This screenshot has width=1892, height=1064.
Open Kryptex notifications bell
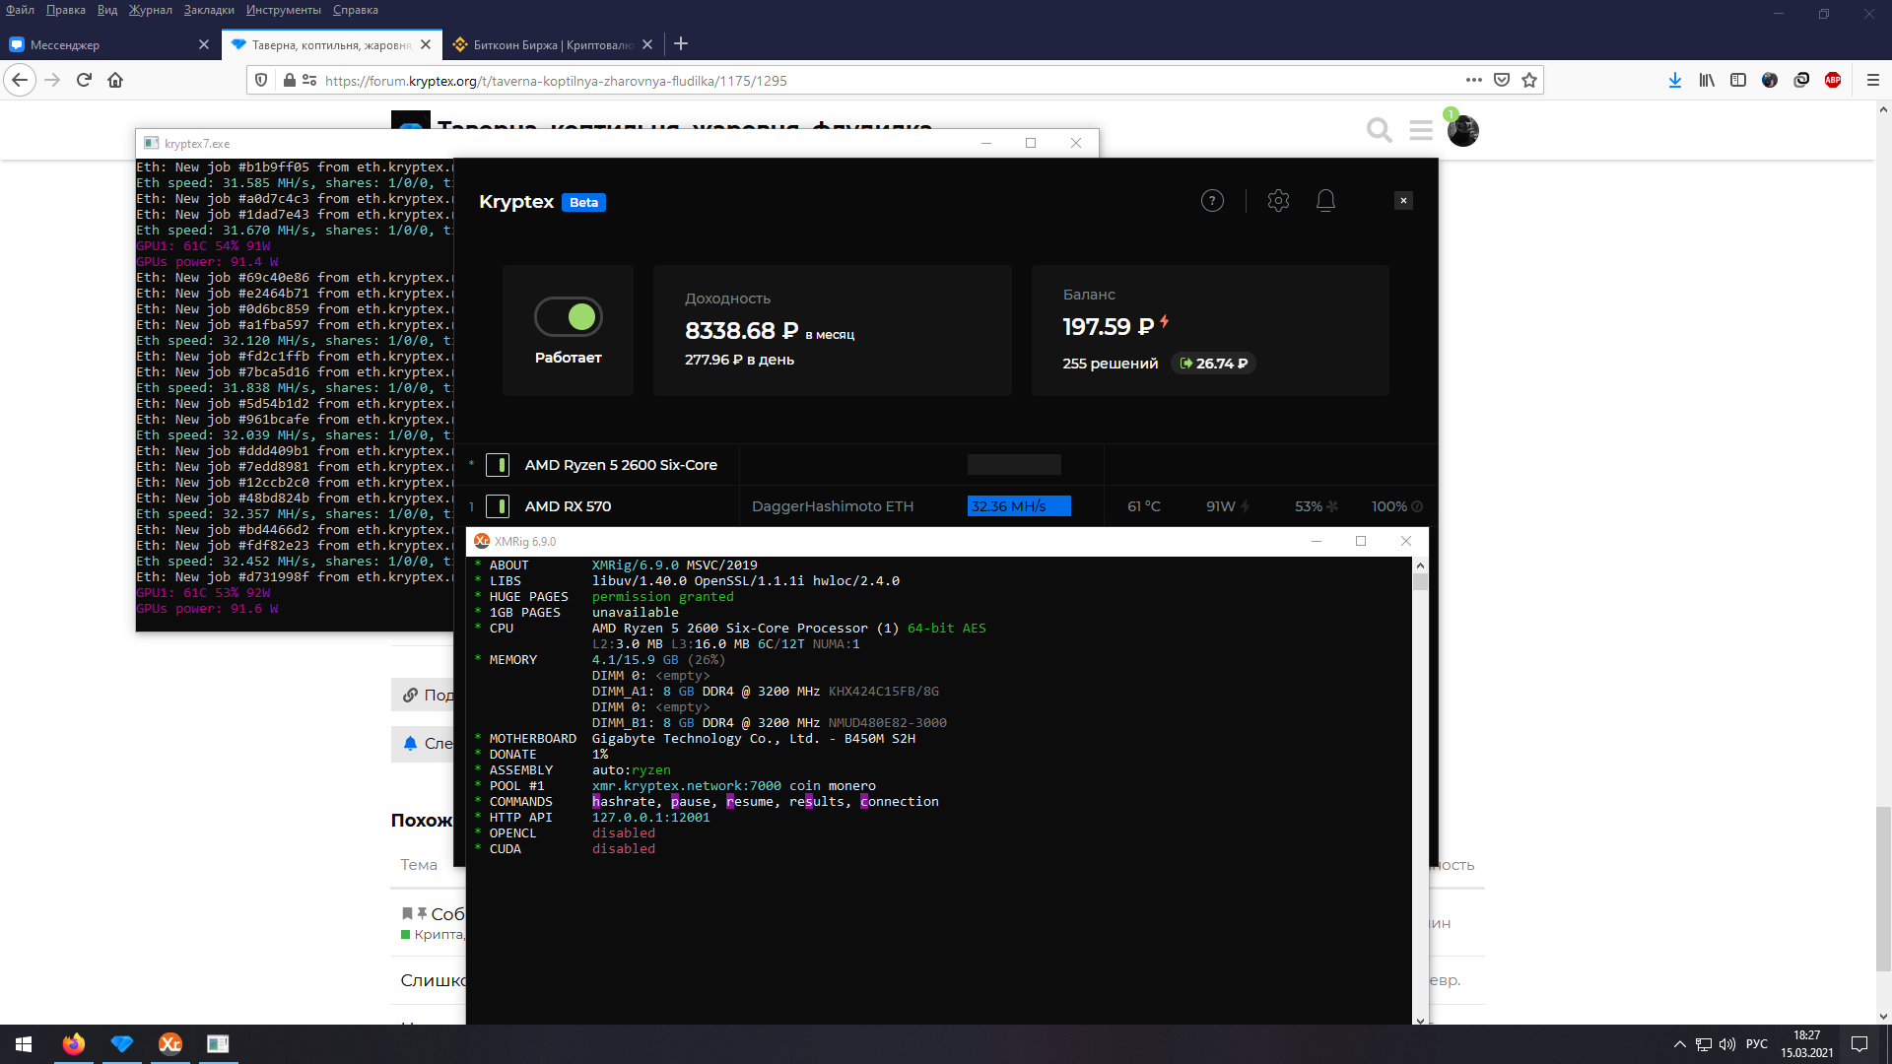coord(1325,201)
